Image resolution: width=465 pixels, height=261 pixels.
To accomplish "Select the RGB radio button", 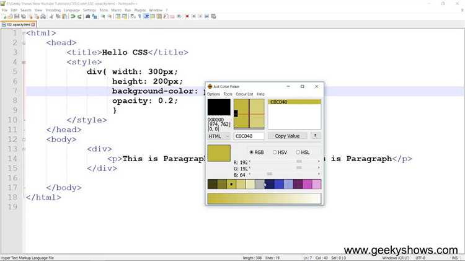I will (252, 153).
